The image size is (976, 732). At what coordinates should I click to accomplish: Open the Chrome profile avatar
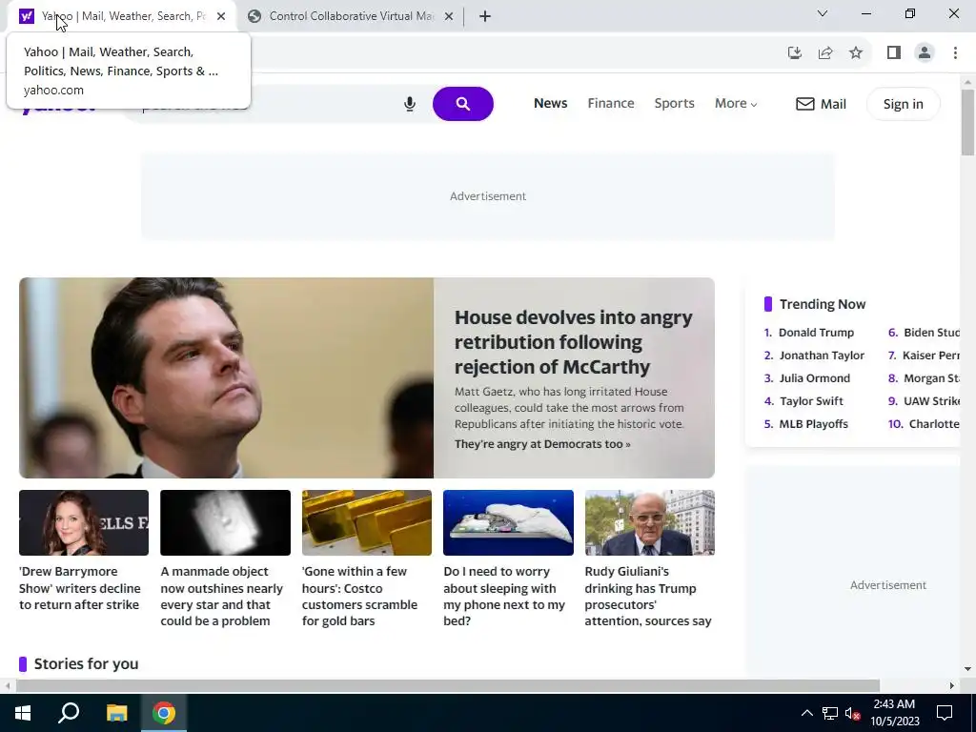coord(925,53)
